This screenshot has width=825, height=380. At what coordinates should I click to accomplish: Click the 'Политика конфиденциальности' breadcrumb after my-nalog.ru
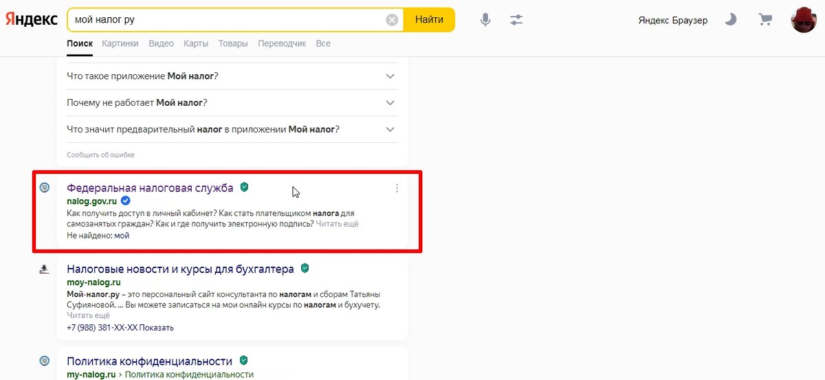(190, 375)
